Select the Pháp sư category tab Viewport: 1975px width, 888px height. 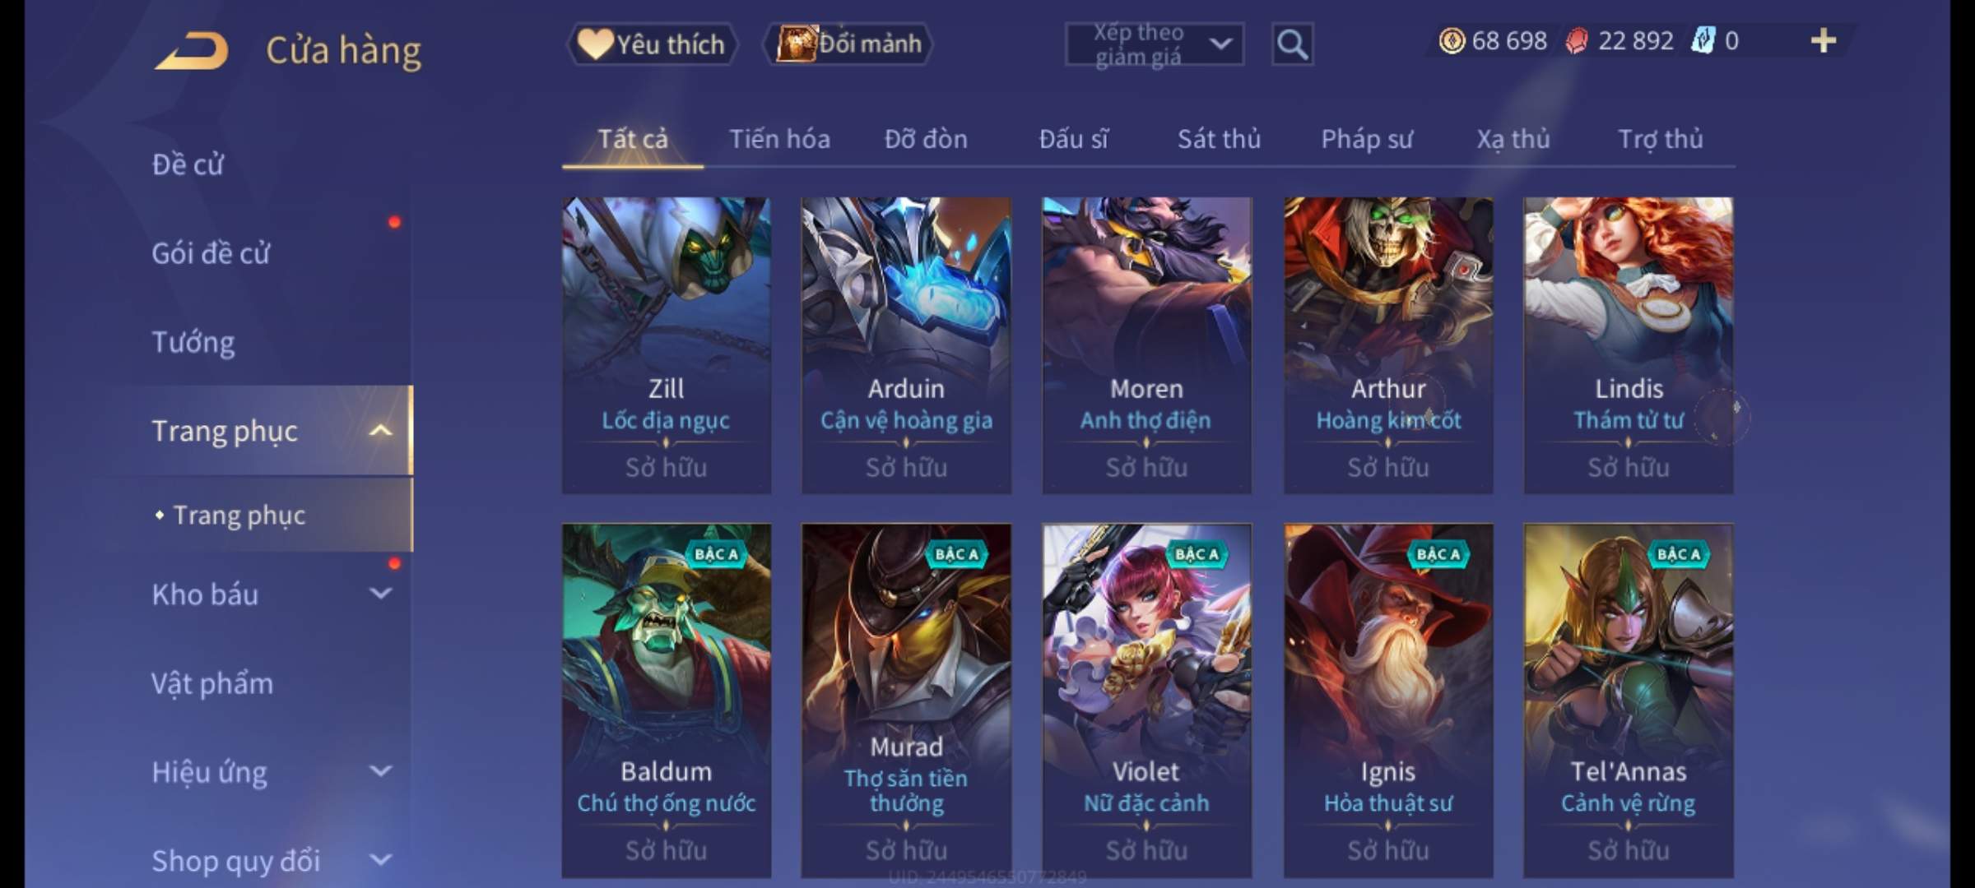[1367, 139]
